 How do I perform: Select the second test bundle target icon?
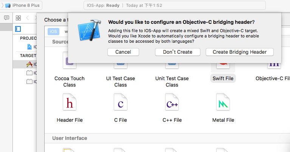point(29,82)
